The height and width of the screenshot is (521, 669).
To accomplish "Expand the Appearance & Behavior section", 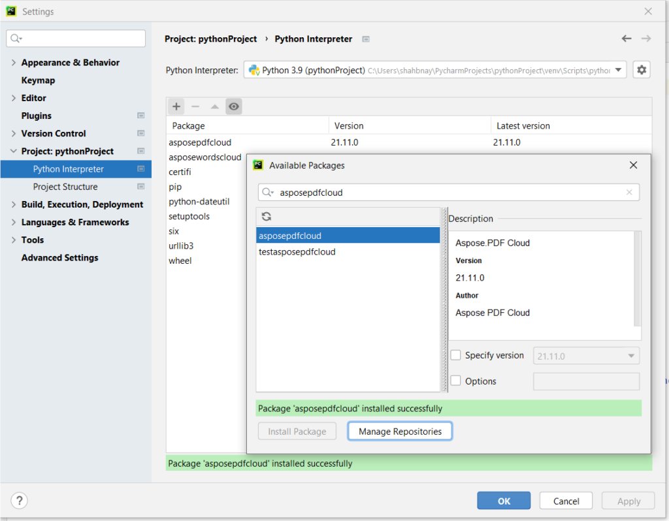I will [14, 62].
